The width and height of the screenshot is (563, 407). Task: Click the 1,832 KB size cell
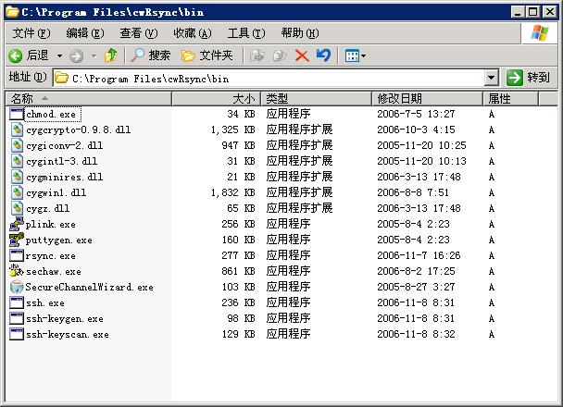(x=232, y=192)
